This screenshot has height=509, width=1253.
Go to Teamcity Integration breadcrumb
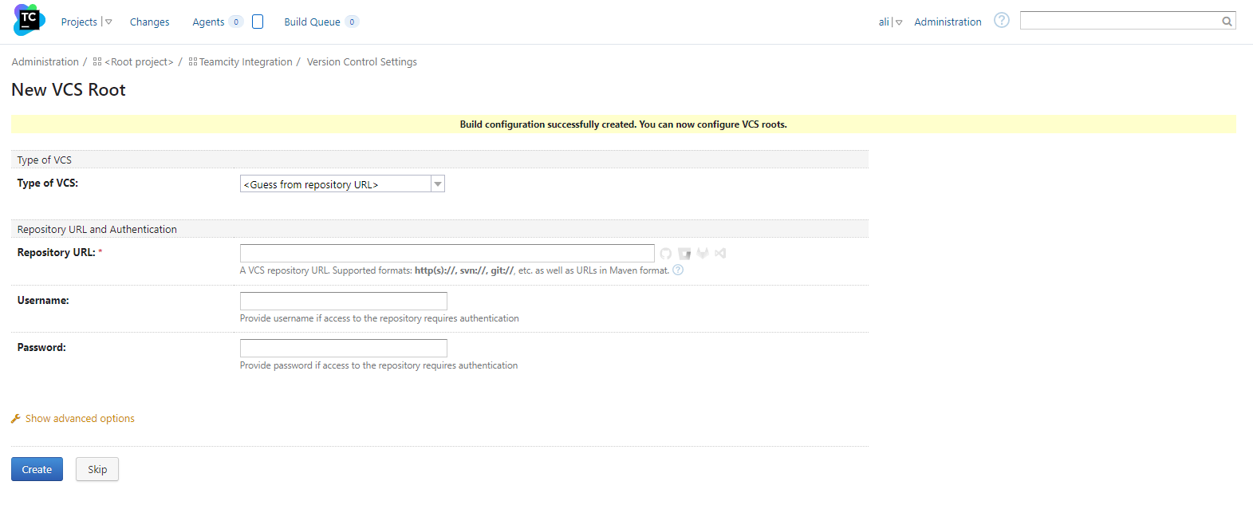tap(245, 62)
